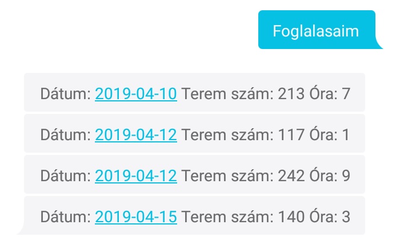Select the "Óra: 3" text
This screenshot has height=245, width=404.
click(330, 217)
